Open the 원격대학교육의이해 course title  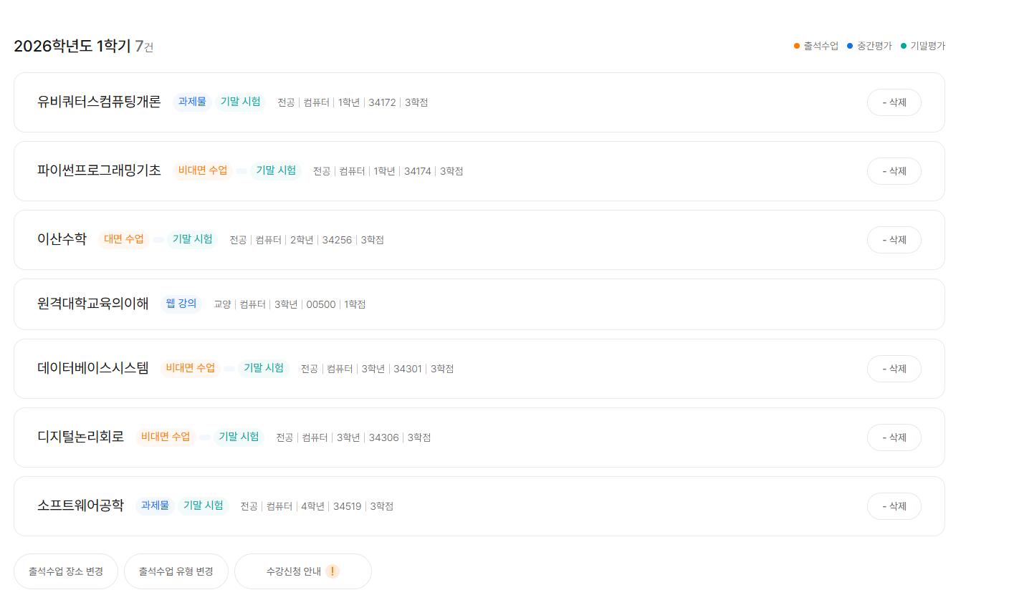(93, 304)
